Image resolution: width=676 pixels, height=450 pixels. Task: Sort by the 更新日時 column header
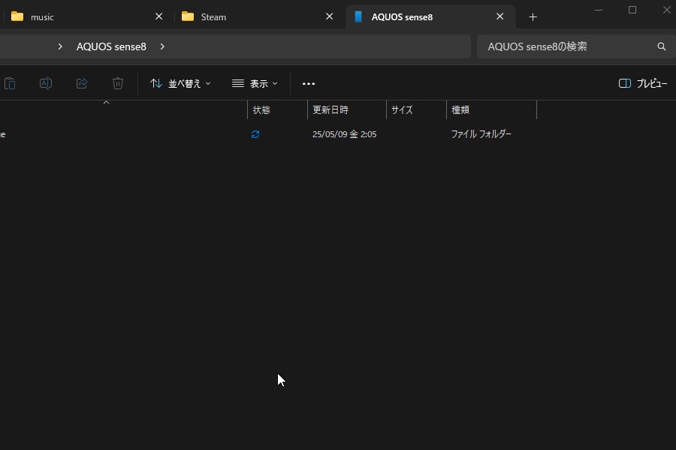pyautogui.click(x=346, y=109)
